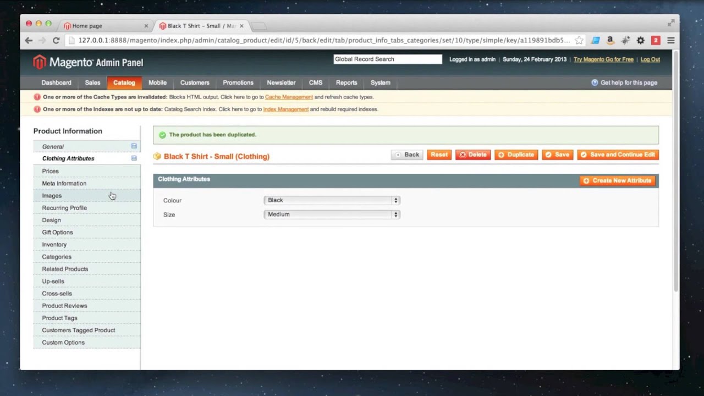This screenshot has width=704, height=396.
Task: Bookmark page with star icon
Action: [579, 40]
